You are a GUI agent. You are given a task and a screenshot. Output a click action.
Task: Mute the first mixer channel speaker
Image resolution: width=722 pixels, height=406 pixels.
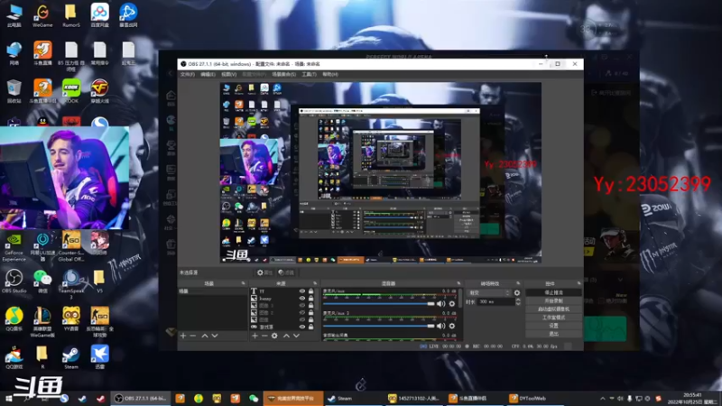click(440, 304)
